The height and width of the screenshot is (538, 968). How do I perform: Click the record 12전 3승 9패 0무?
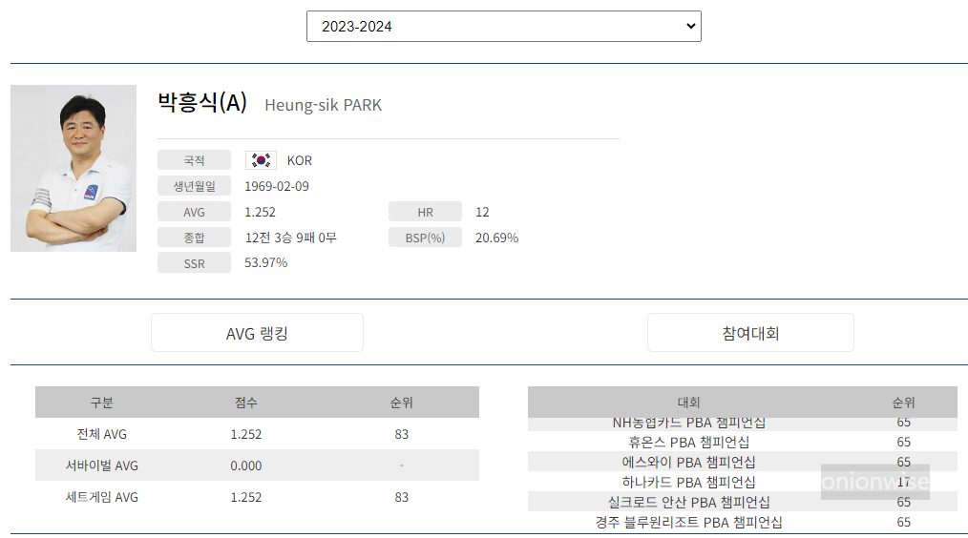coord(291,238)
